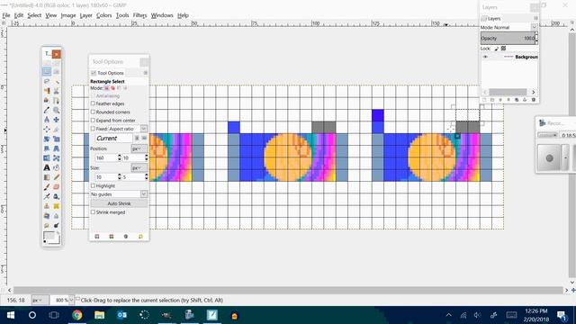
Task: Adjust the layer Opacity slider
Action: tap(508, 38)
